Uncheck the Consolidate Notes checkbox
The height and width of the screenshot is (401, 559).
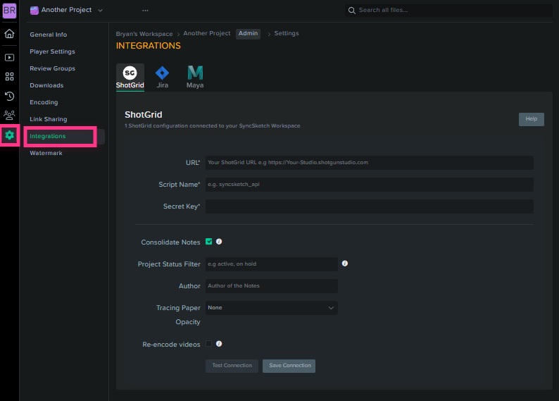(209, 242)
